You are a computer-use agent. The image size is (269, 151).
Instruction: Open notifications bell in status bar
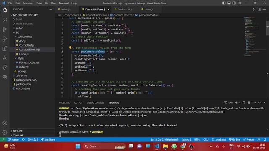click(x=265, y=140)
